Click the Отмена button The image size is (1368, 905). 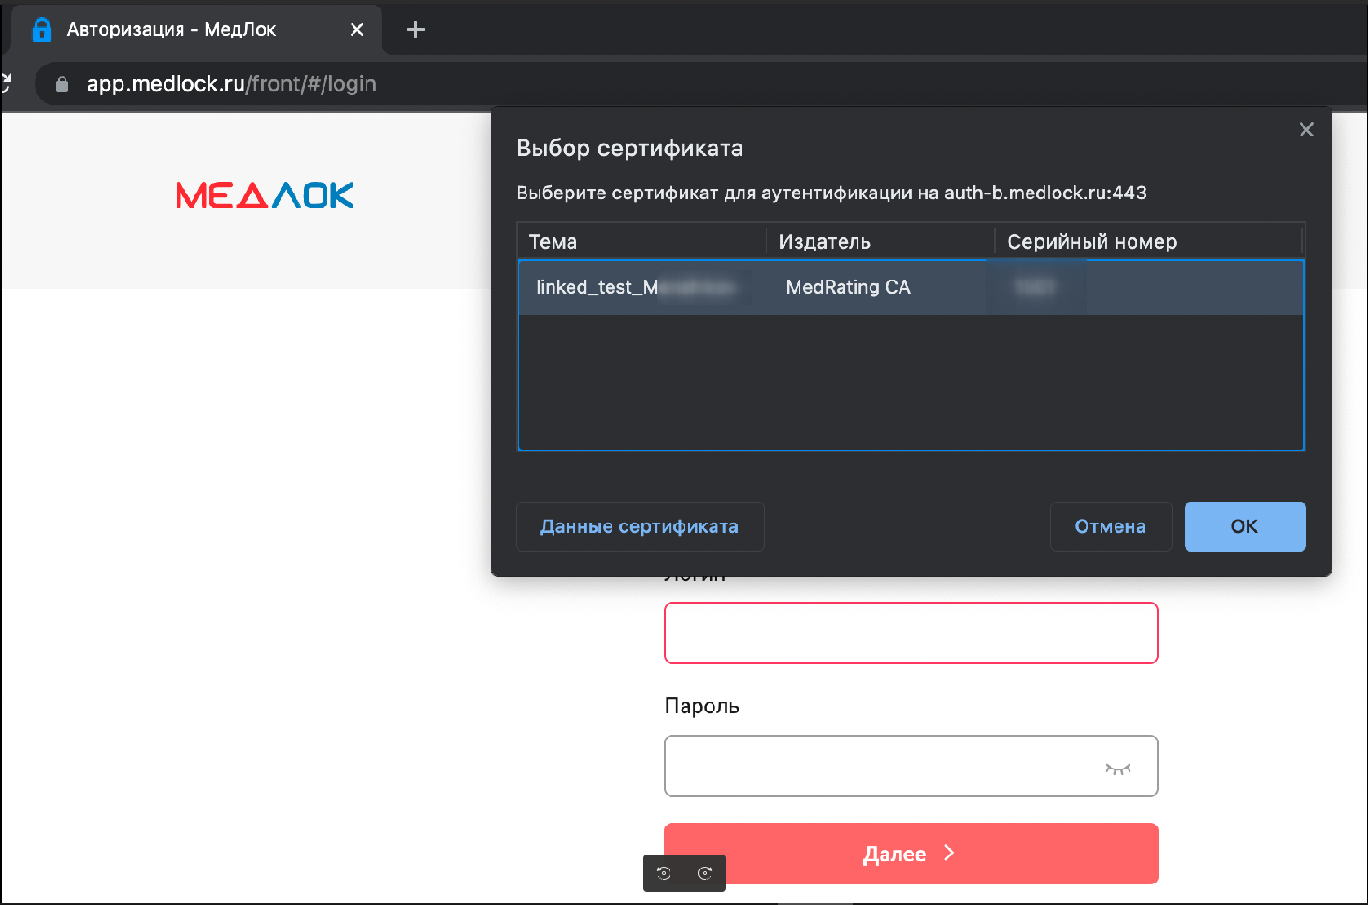1111,526
